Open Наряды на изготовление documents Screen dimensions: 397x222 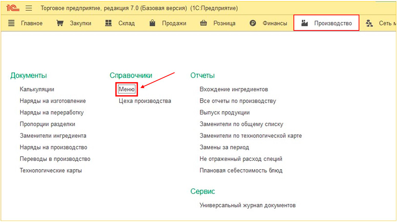(x=53, y=101)
